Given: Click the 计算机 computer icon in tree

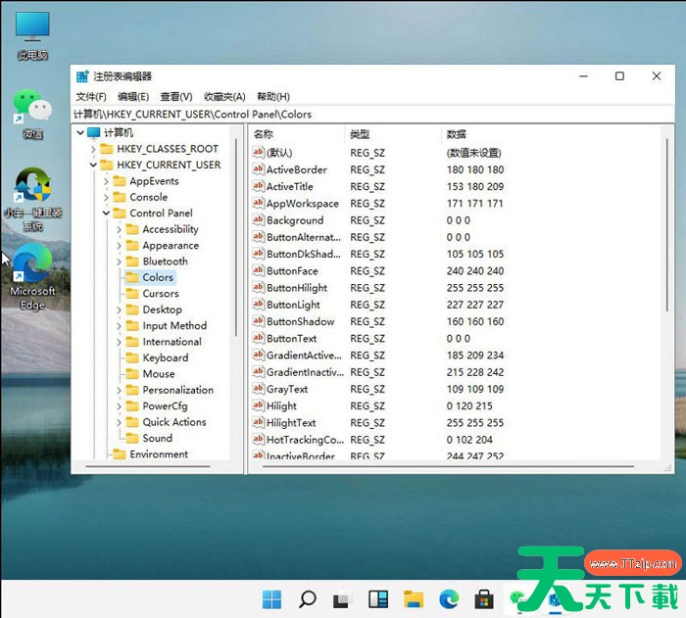Looking at the screenshot, I should (x=94, y=132).
